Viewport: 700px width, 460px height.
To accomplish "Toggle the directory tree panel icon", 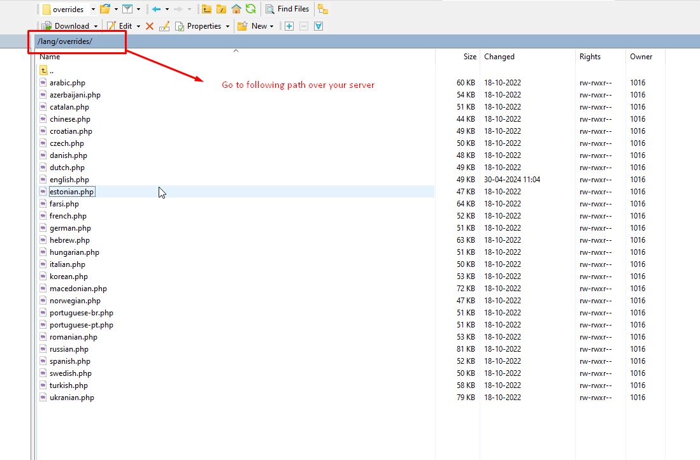I will [x=323, y=9].
